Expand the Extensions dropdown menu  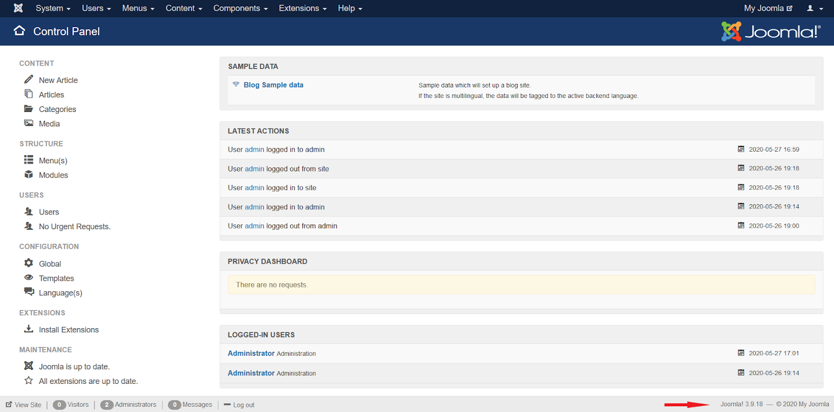pos(302,8)
